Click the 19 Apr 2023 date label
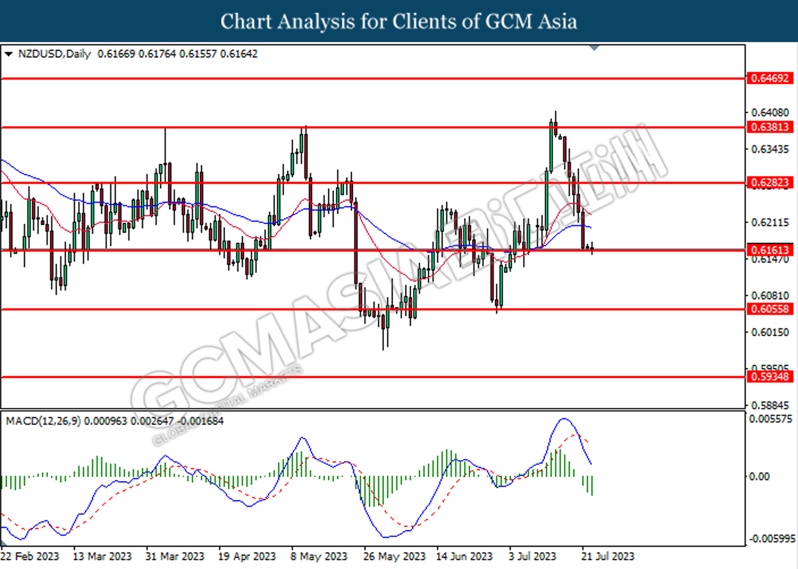This screenshot has width=798, height=569. point(247,556)
